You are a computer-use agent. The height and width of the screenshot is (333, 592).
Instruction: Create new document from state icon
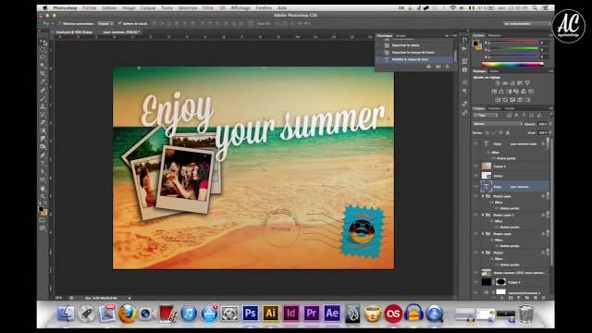click(428, 67)
